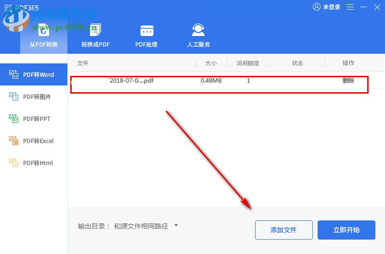385x254 pixels.
Task: Switch to the 从PDF转换 tab
Action: coord(44,36)
